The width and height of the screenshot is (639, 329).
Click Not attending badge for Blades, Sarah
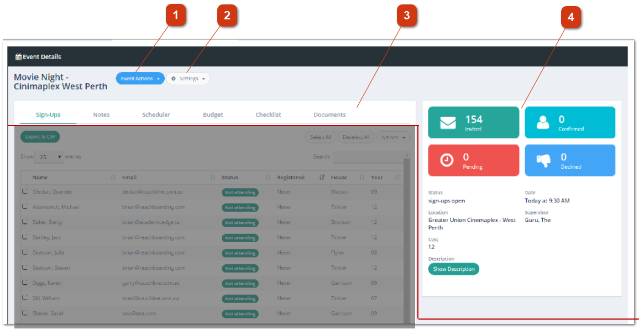[240, 314]
